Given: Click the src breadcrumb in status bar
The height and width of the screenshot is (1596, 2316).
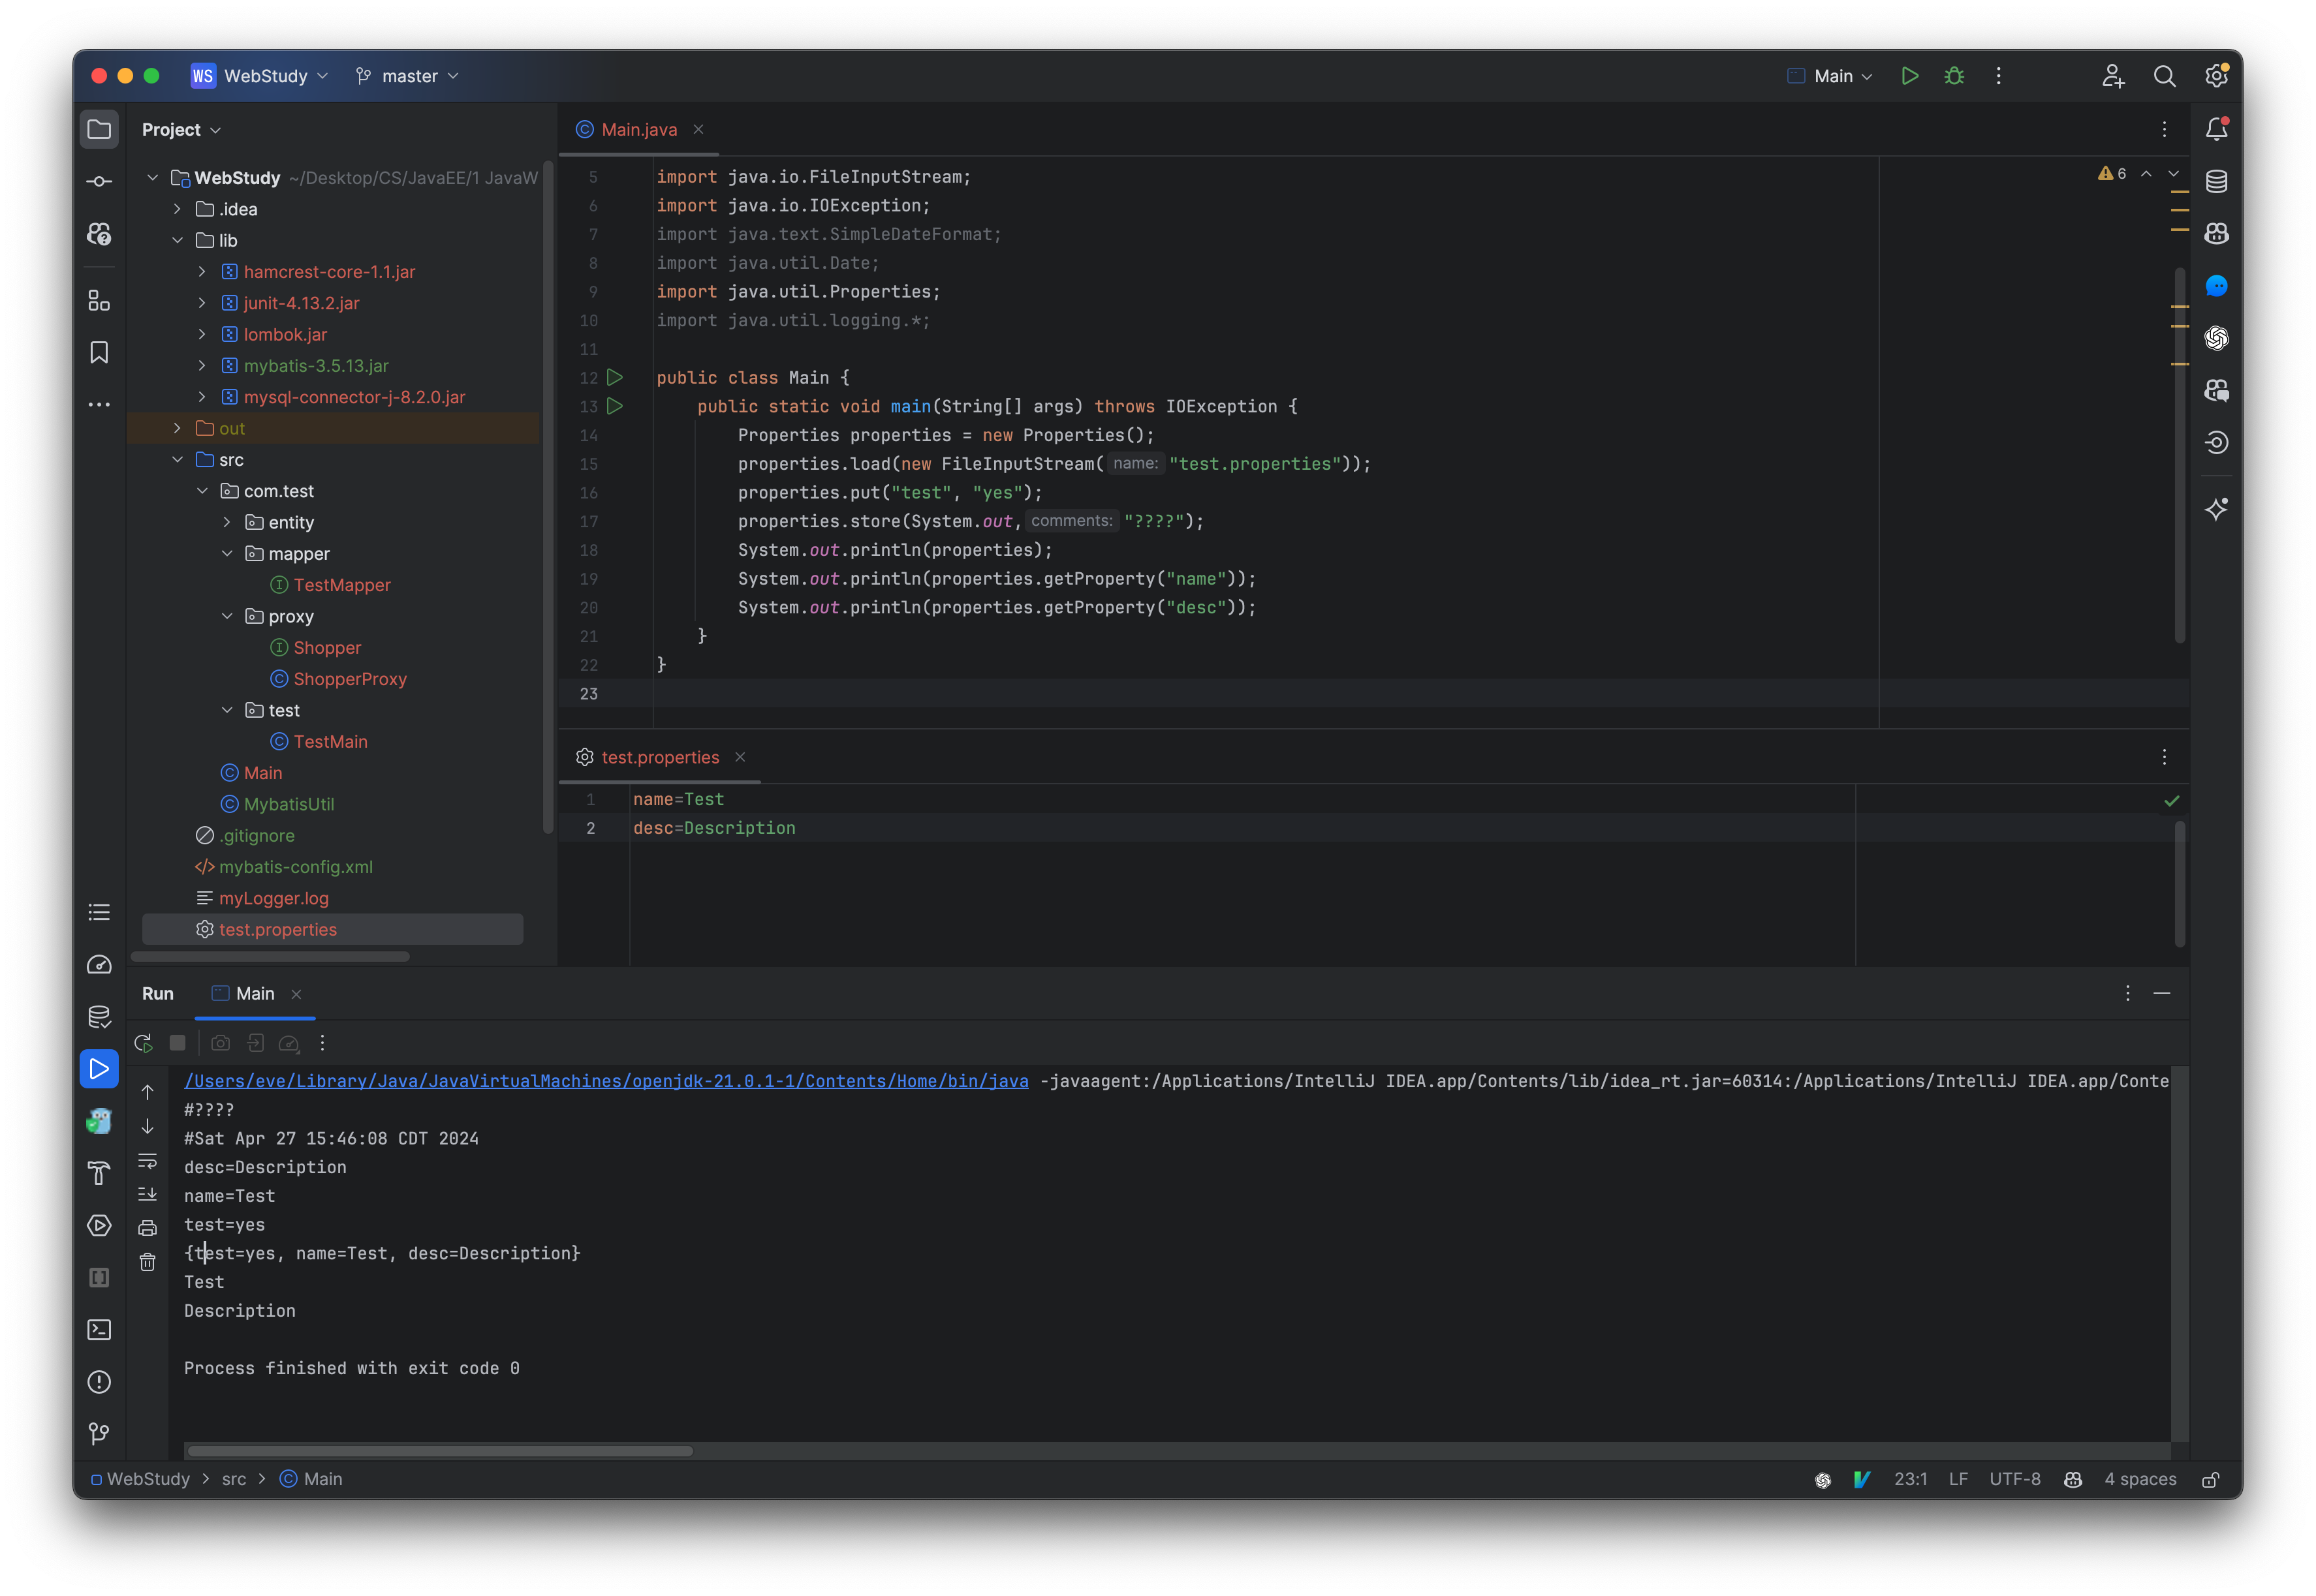Looking at the screenshot, I should pyautogui.click(x=234, y=1479).
